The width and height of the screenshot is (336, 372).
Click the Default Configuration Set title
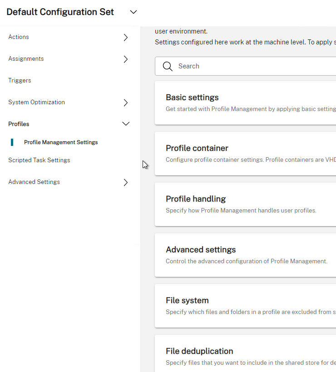(x=60, y=12)
